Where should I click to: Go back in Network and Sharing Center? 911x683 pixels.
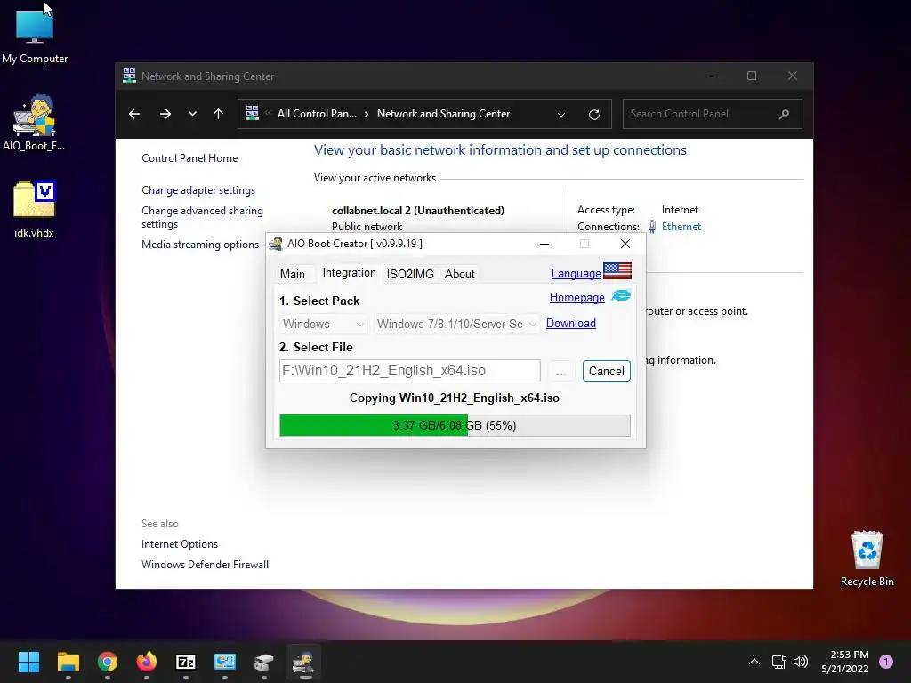tap(134, 114)
